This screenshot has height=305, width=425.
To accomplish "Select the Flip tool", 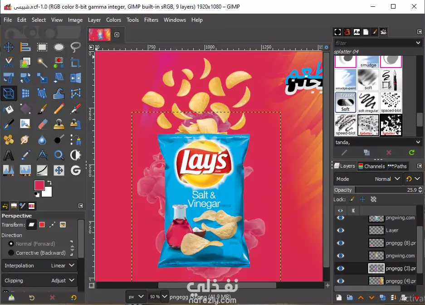I will click(x=76, y=78).
